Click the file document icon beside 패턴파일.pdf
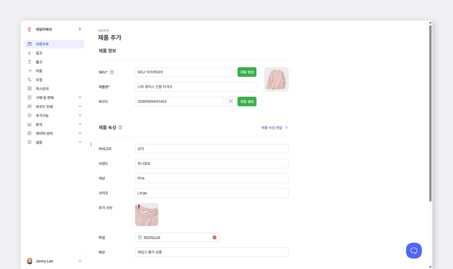Screen dimensions: 453x269 tap(140, 237)
